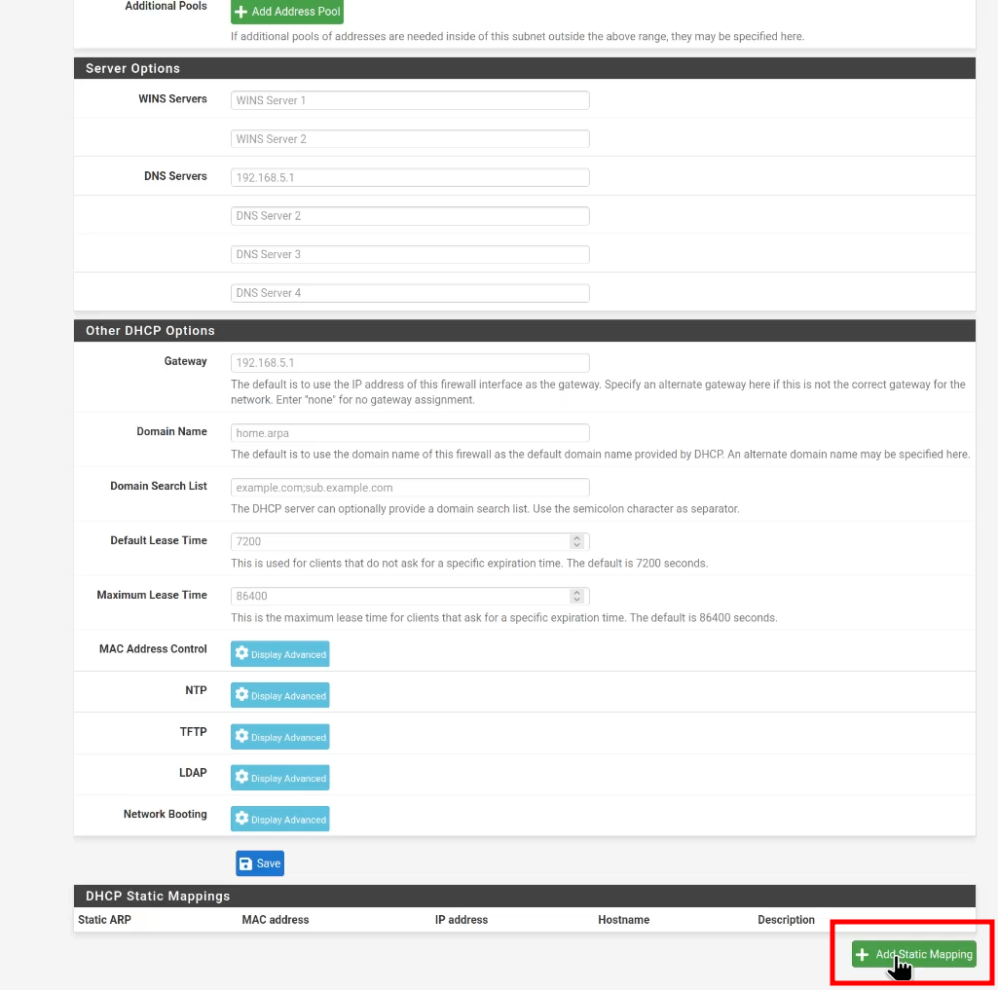
Task: Click the DNS Server 2 field
Action: click(410, 216)
